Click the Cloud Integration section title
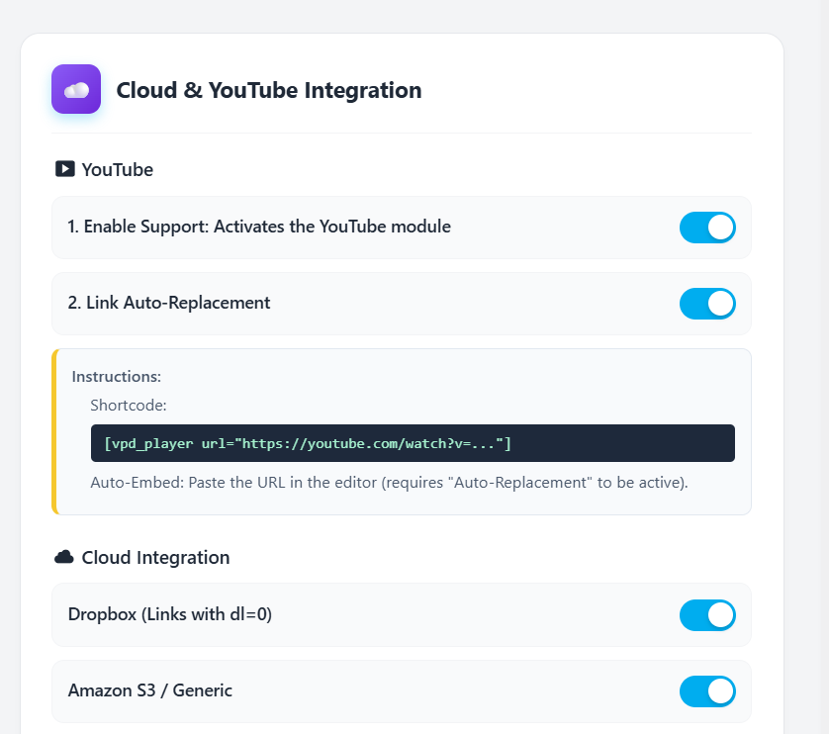The width and height of the screenshot is (829, 734). [155, 558]
